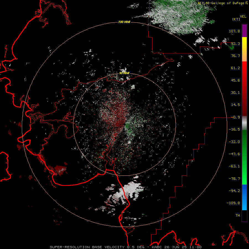Click the blue segment of the color bar
Image resolution: width=249 pixels, height=249 pixels.
coord(244,197)
